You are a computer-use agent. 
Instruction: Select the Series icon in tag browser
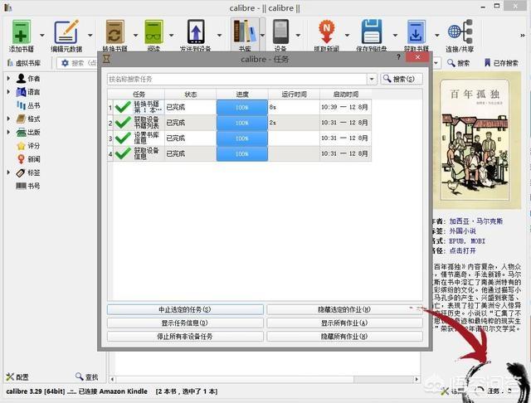pyautogui.click(x=21, y=105)
